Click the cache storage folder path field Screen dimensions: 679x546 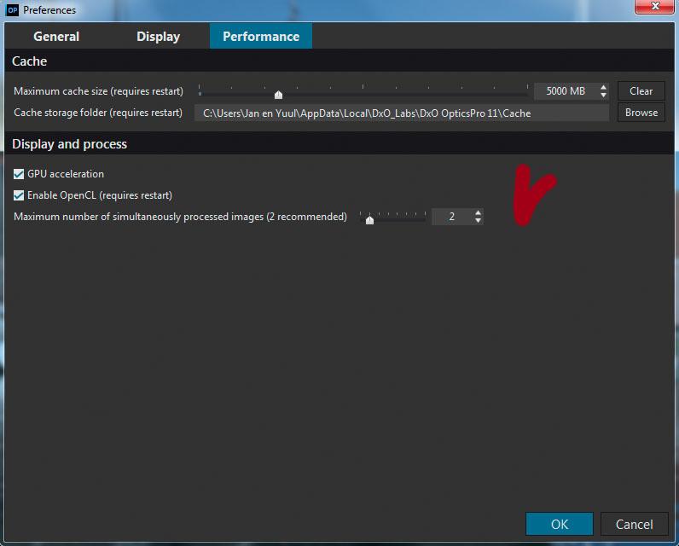point(402,113)
